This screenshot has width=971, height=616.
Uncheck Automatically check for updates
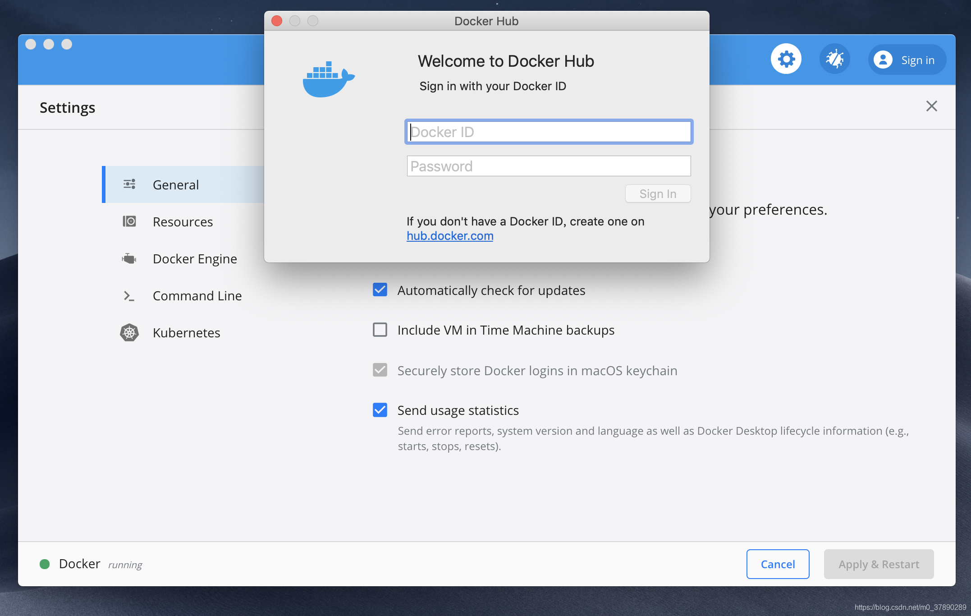[380, 290]
